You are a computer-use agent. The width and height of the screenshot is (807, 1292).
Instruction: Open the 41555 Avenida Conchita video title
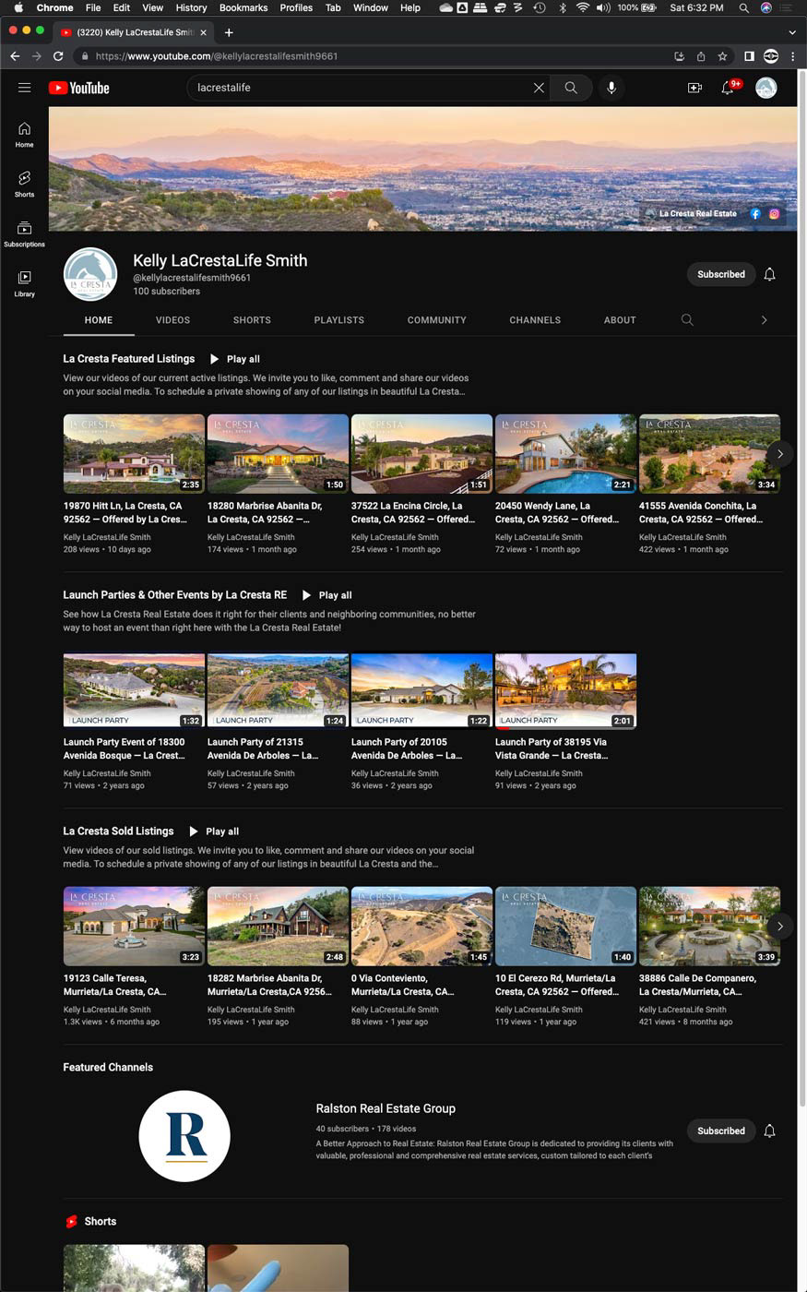pyautogui.click(x=701, y=512)
